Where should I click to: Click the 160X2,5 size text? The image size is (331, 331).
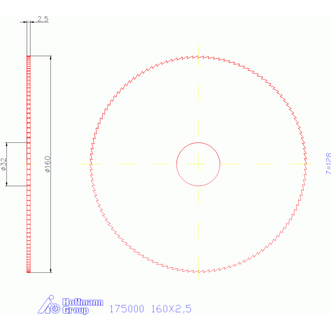coord(171,309)
